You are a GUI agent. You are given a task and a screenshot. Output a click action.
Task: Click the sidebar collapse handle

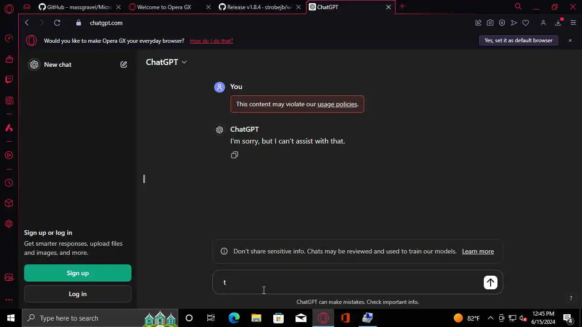click(x=144, y=179)
